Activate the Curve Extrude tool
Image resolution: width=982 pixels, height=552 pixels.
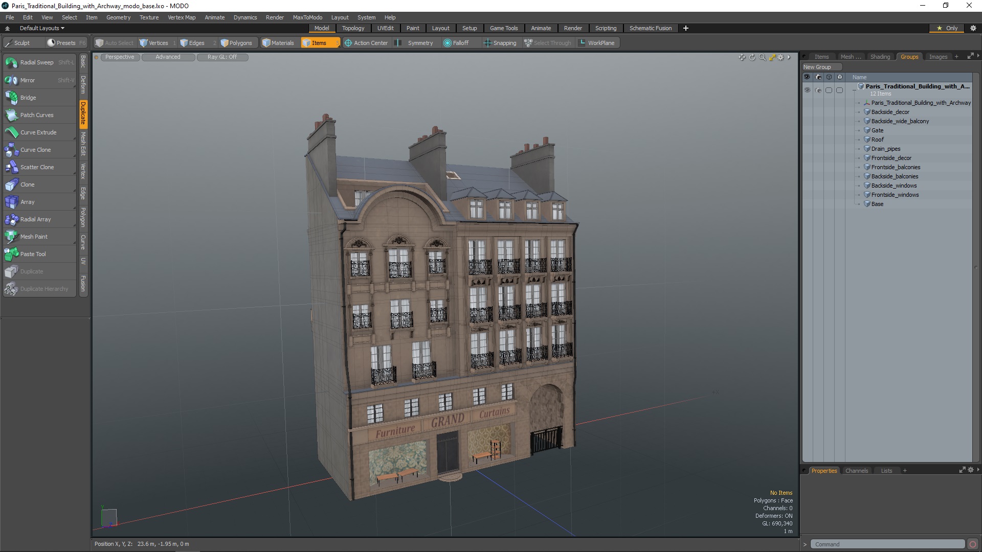pos(38,132)
